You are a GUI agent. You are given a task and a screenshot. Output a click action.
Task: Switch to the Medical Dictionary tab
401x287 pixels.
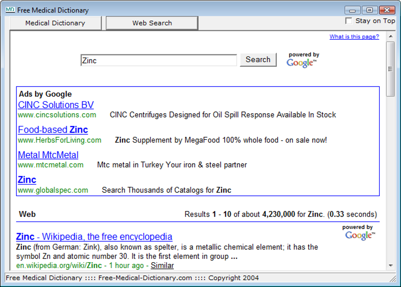55,23
